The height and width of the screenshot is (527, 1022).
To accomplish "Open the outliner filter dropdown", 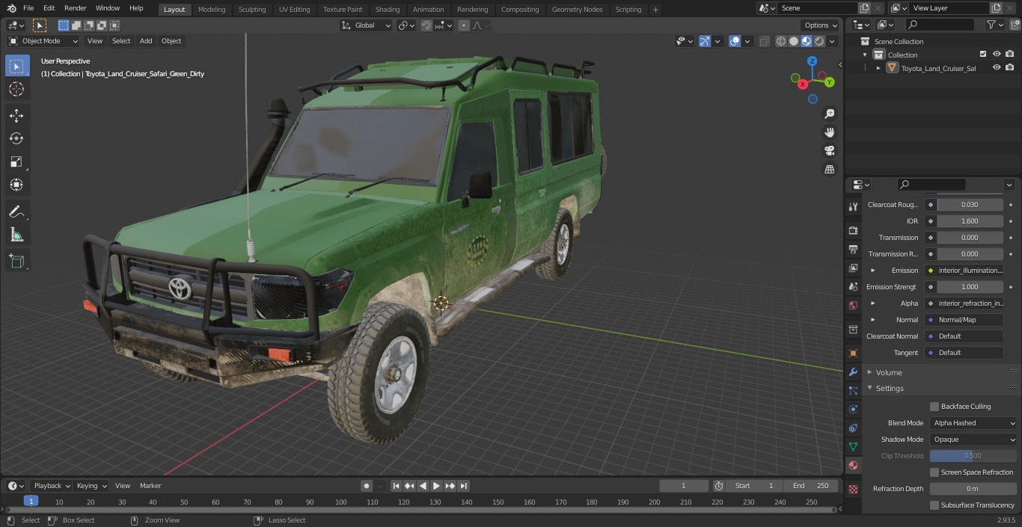I will [x=994, y=25].
